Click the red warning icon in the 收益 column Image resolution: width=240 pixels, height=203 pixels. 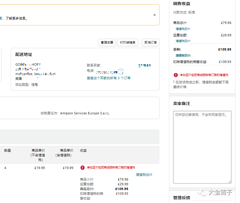[x=83, y=168]
